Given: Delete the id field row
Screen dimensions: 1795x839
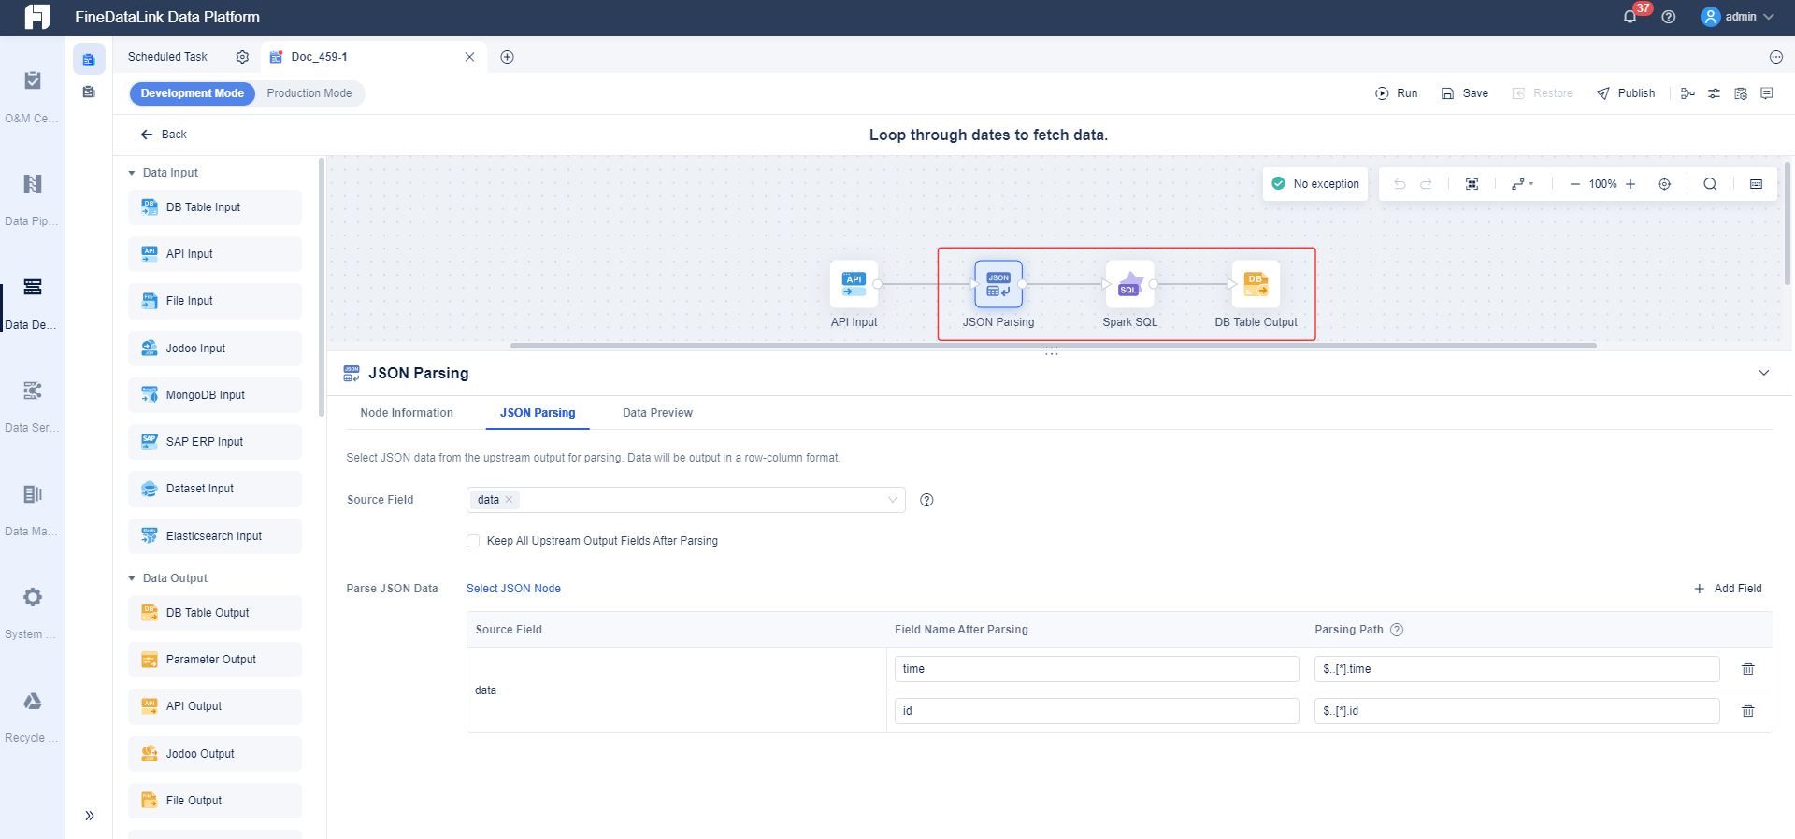Looking at the screenshot, I should click(1747, 711).
